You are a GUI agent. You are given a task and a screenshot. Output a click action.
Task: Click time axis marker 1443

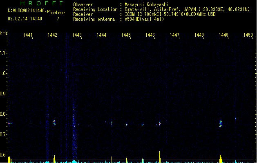[x=77, y=35]
